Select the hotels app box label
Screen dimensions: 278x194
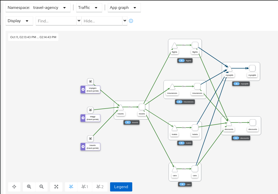pyautogui.click(x=185, y=143)
